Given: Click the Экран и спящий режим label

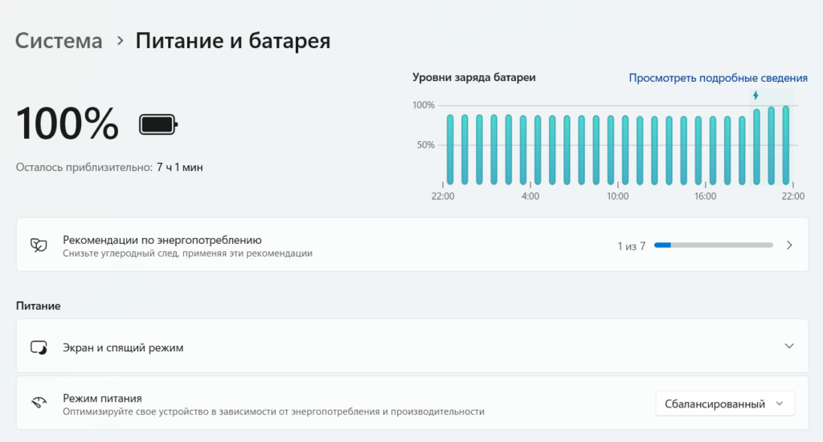Looking at the screenshot, I should coord(123,347).
